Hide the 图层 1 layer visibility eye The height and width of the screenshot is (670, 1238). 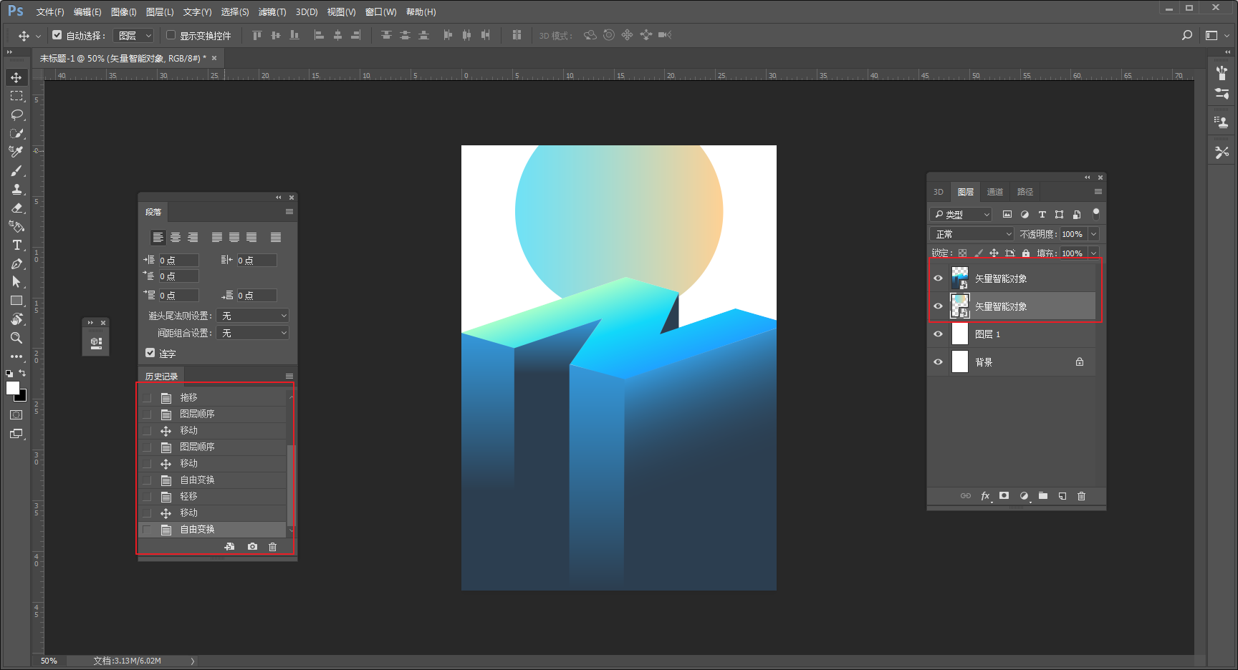tap(939, 334)
